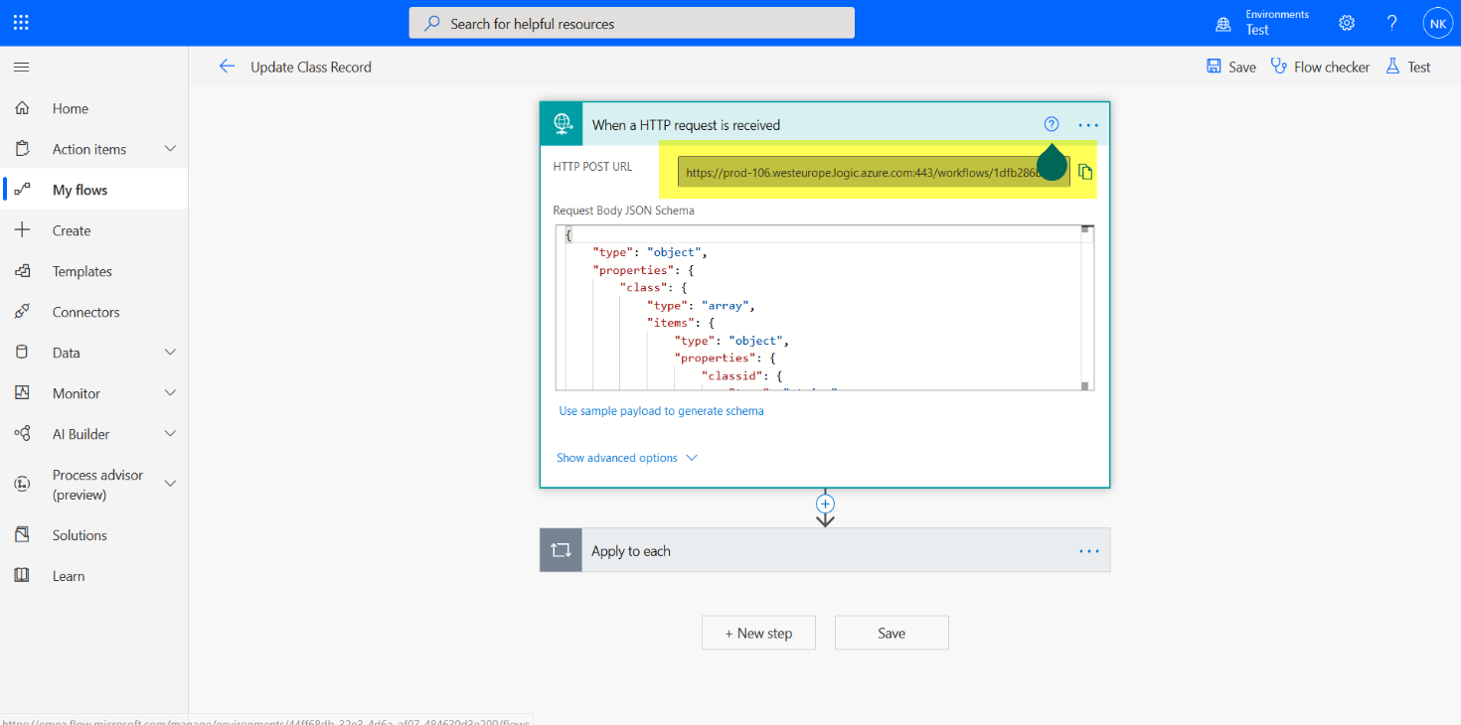
Task: Open the settings gear
Action: click(x=1347, y=22)
